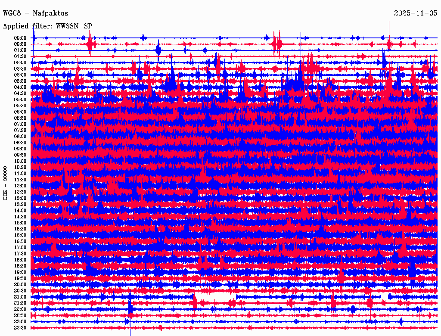The height and width of the screenshot is (336, 441).
Task: Select the 04:00 time label
Action: coord(20,87)
